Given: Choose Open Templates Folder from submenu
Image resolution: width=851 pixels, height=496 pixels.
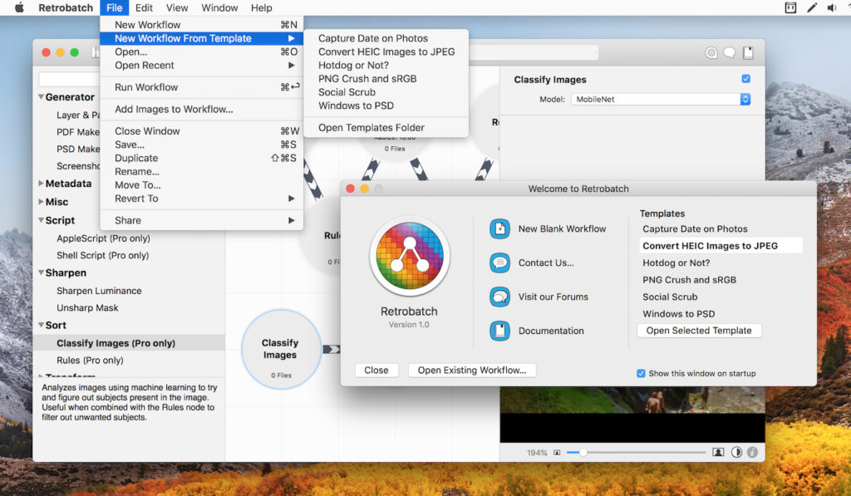Looking at the screenshot, I should pyautogui.click(x=371, y=127).
